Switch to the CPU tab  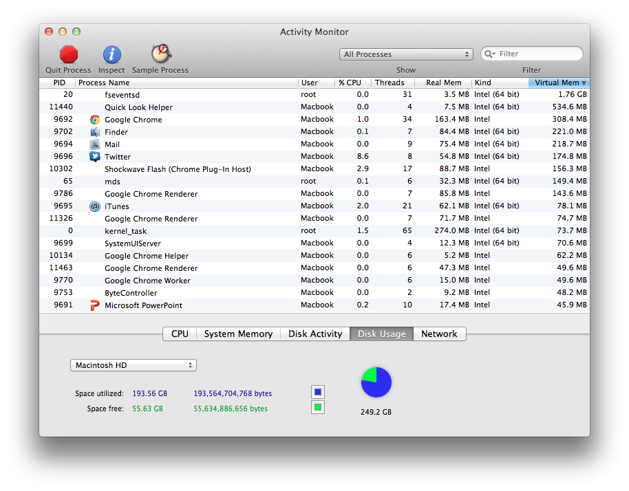180,334
